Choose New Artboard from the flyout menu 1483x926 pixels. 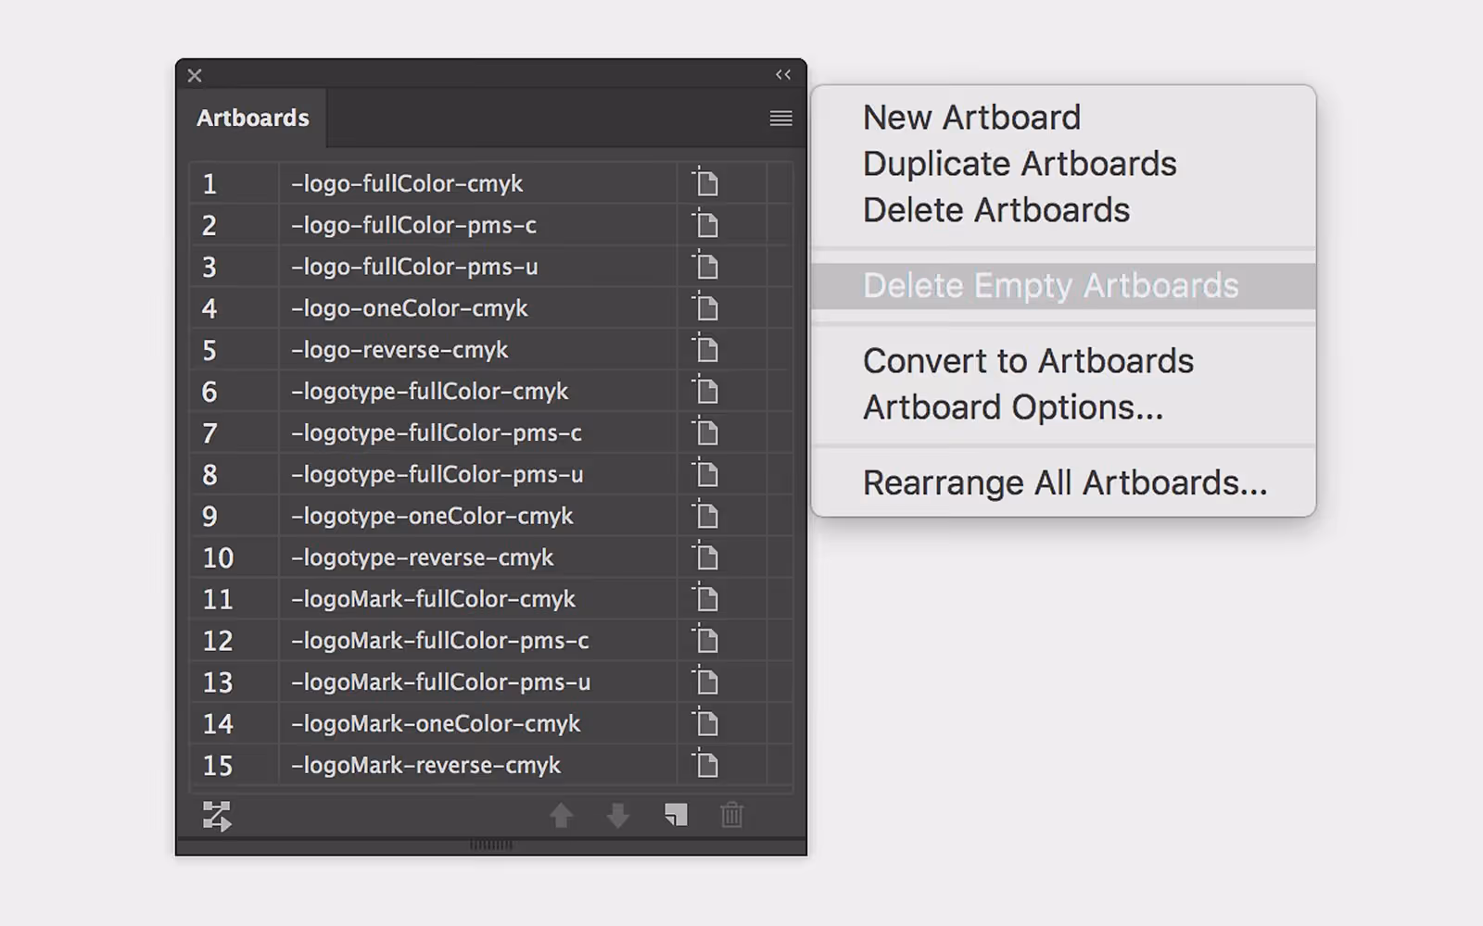point(1063,118)
